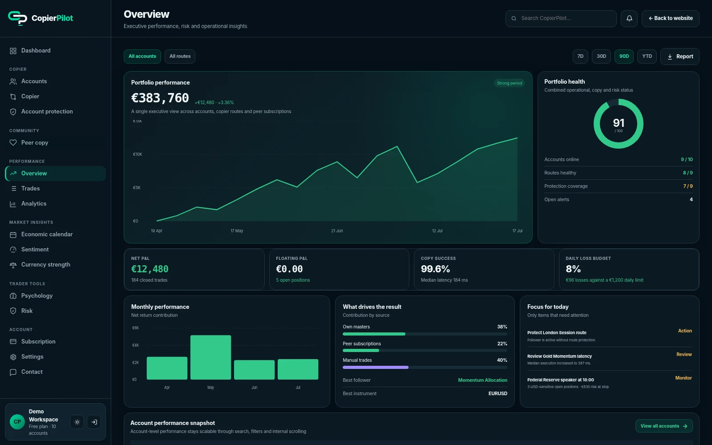Switch time range to 7D
The image size is (712, 445).
(x=580, y=57)
